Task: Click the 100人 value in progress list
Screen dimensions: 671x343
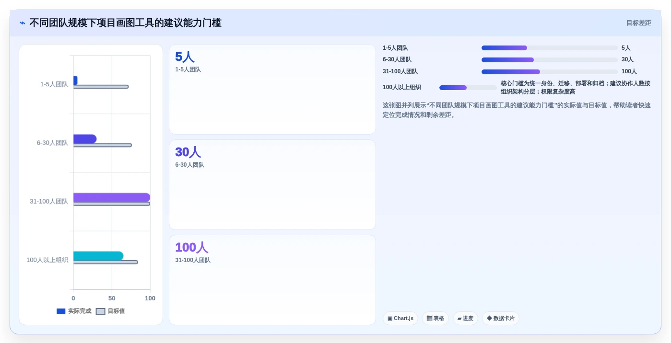Action: (x=629, y=72)
